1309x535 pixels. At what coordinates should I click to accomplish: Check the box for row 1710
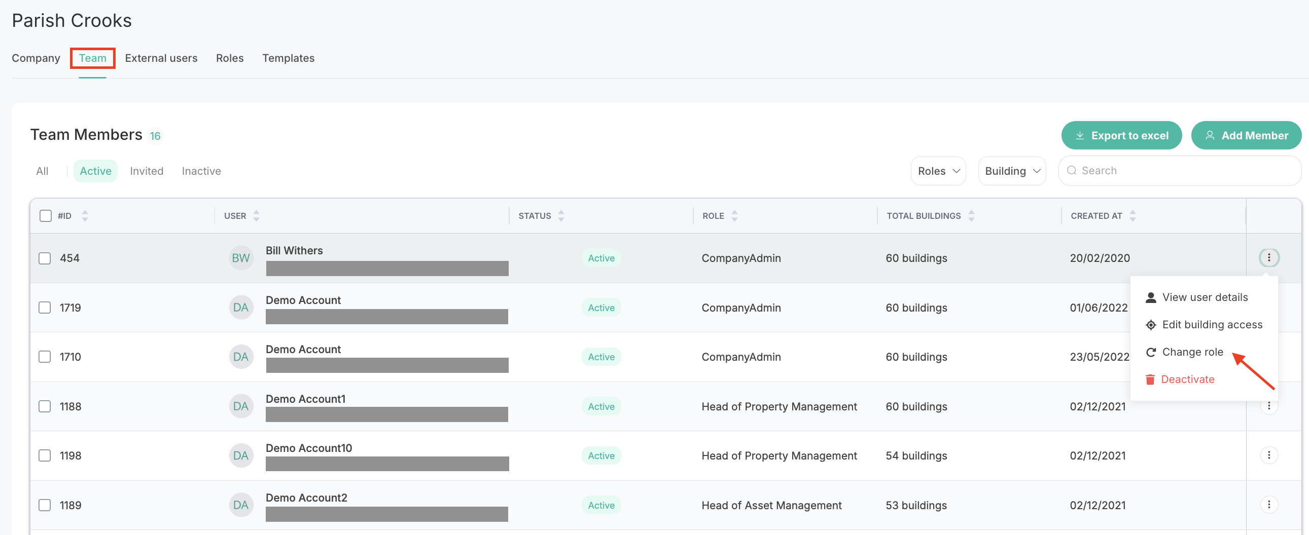[x=45, y=357]
